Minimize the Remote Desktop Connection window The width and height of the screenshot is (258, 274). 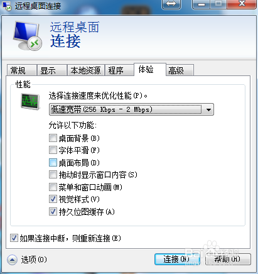[202, 4]
